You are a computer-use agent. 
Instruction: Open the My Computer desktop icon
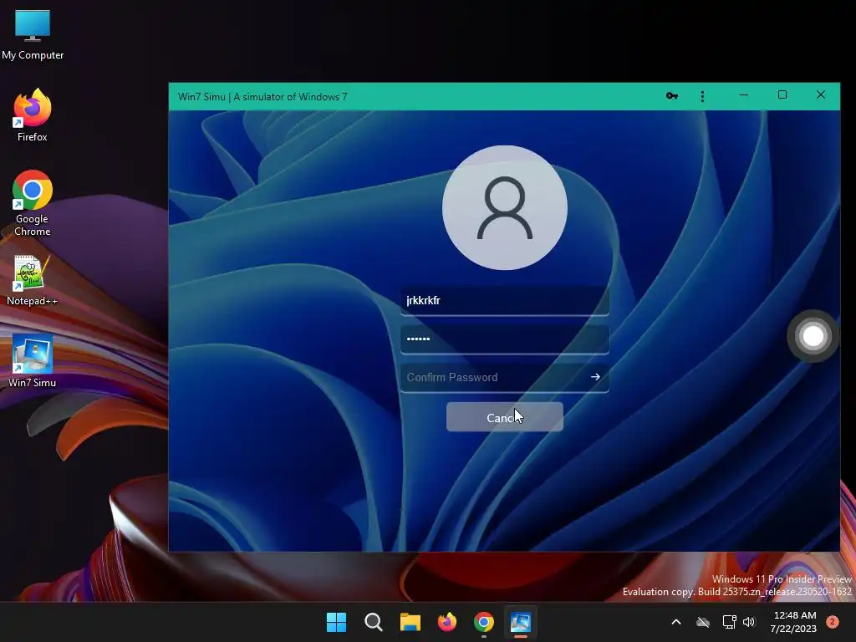click(x=33, y=35)
